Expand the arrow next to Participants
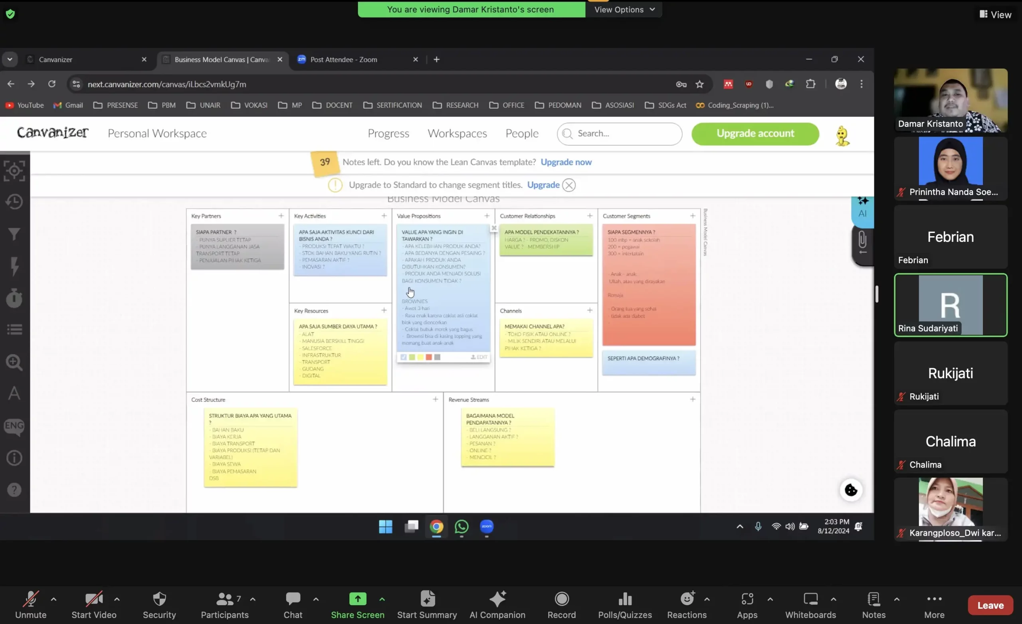 pos(253,599)
